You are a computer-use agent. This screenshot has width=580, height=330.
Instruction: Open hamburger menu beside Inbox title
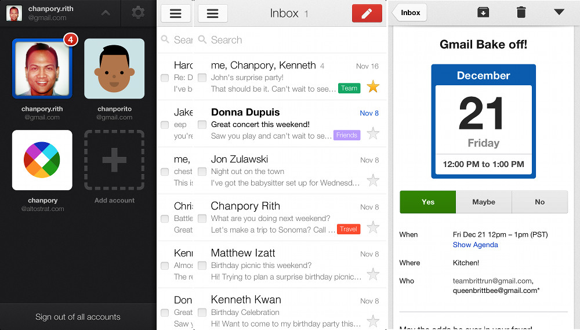[x=213, y=14]
